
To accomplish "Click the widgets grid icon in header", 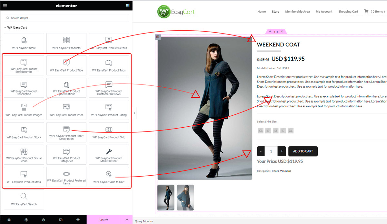I will (128, 5).
